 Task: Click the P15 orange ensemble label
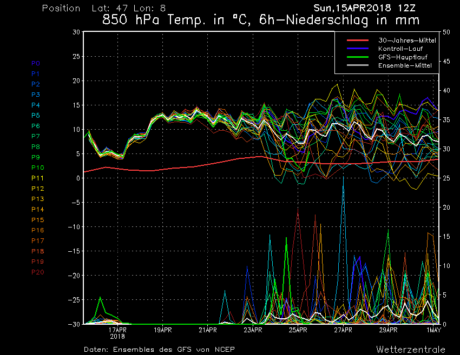click(x=37, y=220)
